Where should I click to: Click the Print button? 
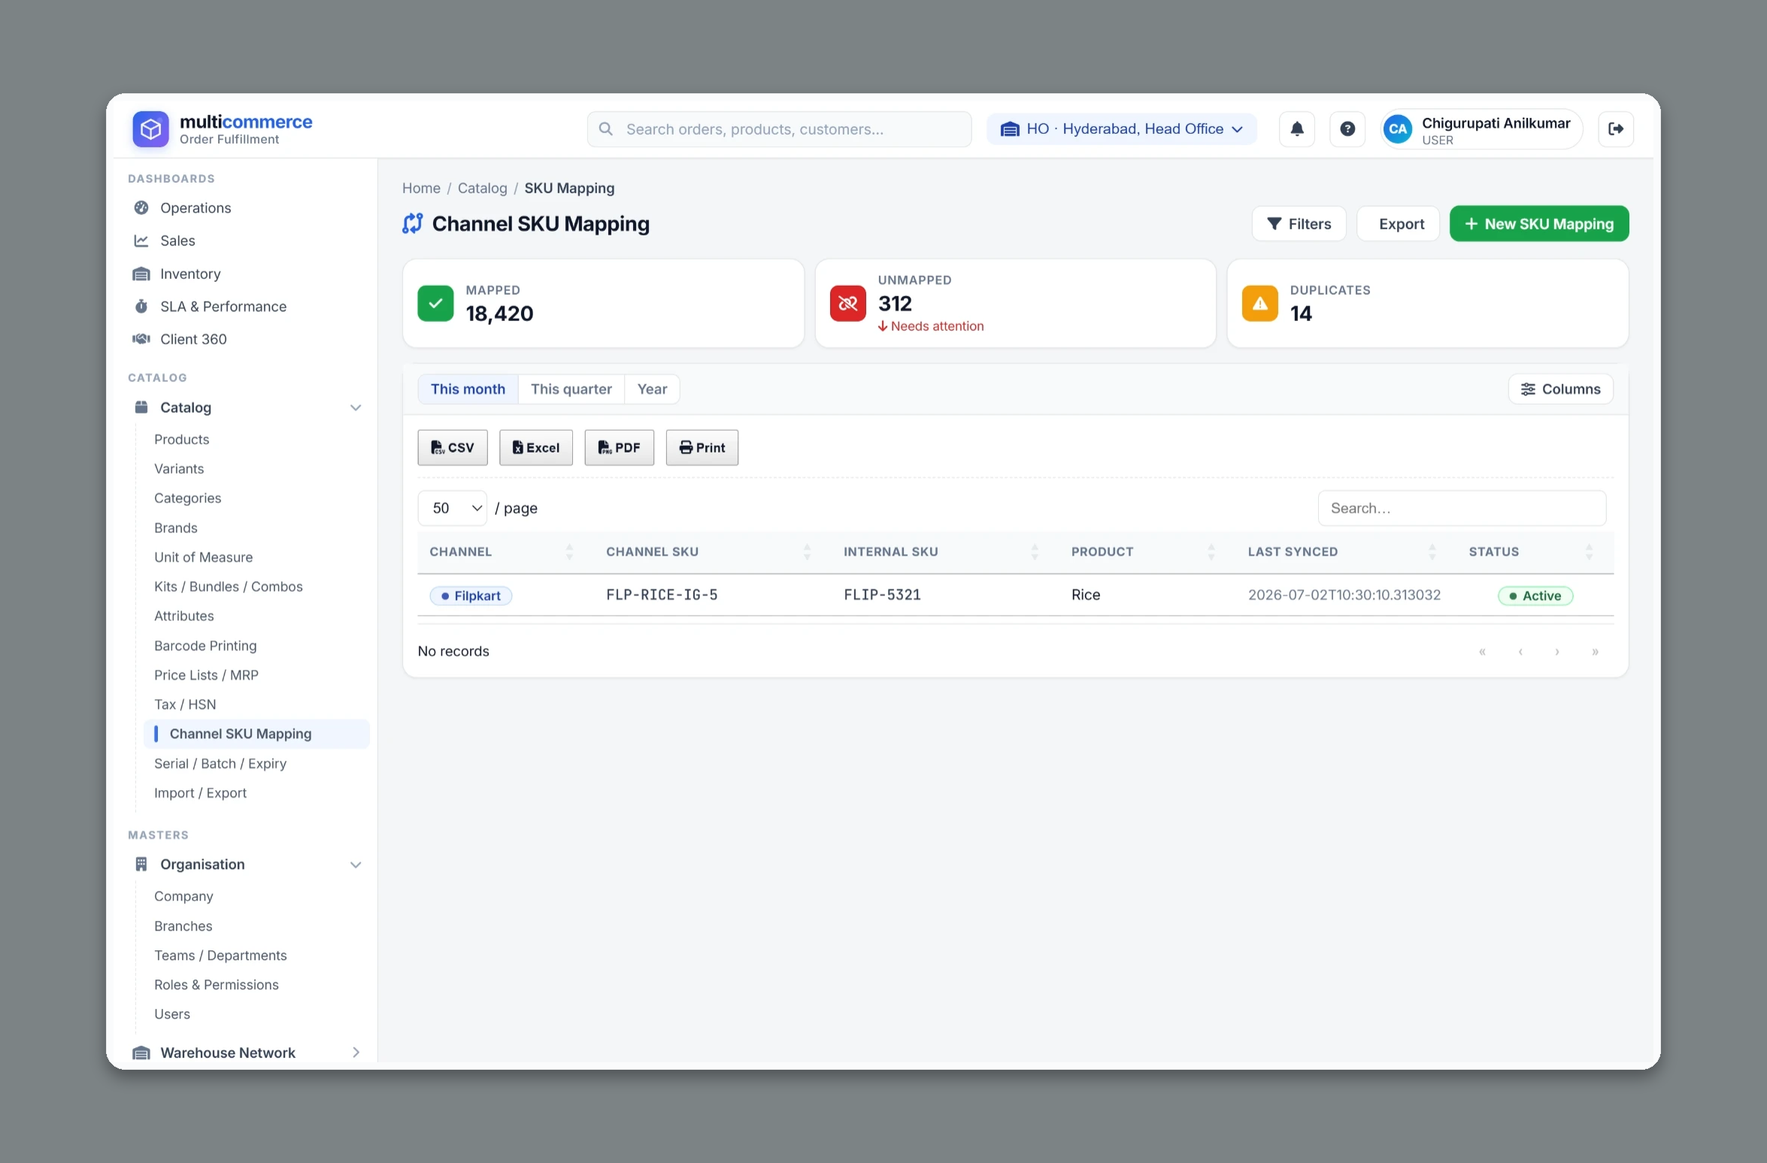pyautogui.click(x=702, y=447)
